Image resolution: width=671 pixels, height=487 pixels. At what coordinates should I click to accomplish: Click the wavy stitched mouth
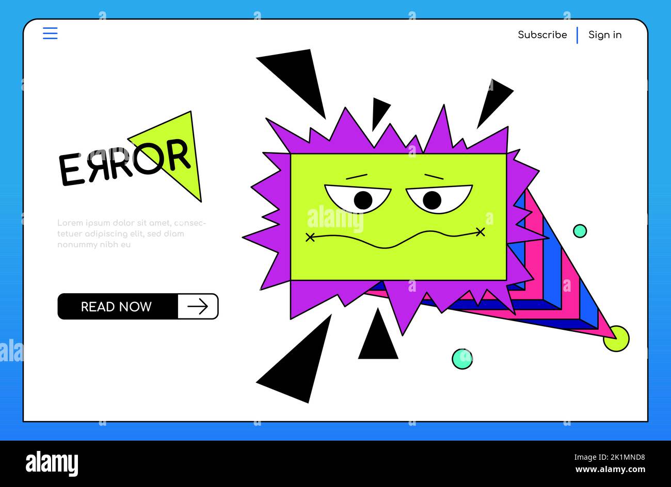tap(395, 237)
